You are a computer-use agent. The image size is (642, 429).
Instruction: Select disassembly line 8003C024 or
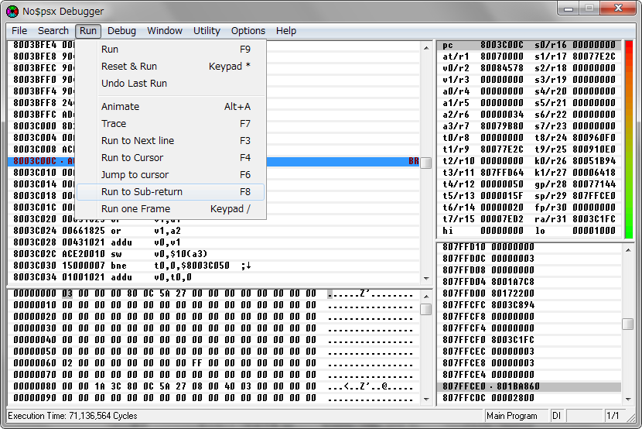(x=213, y=231)
